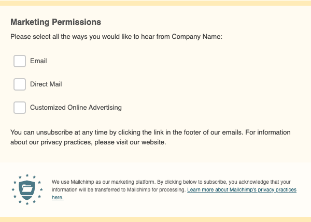Check the Email permission checkbox
This screenshot has width=311, height=222.
[20, 61]
